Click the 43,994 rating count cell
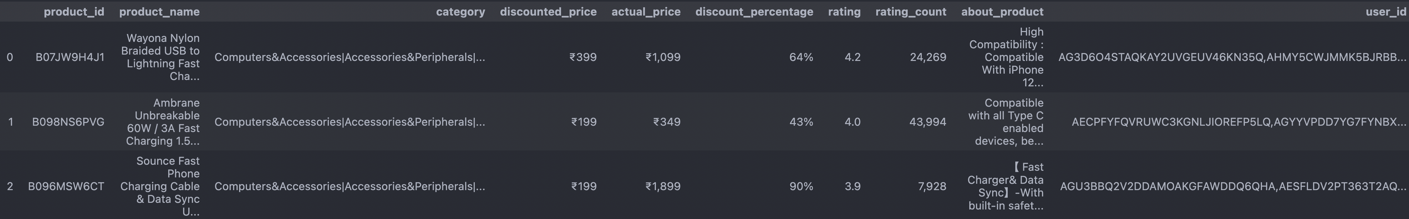This screenshot has width=1409, height=219. click(x=928, y=122)
